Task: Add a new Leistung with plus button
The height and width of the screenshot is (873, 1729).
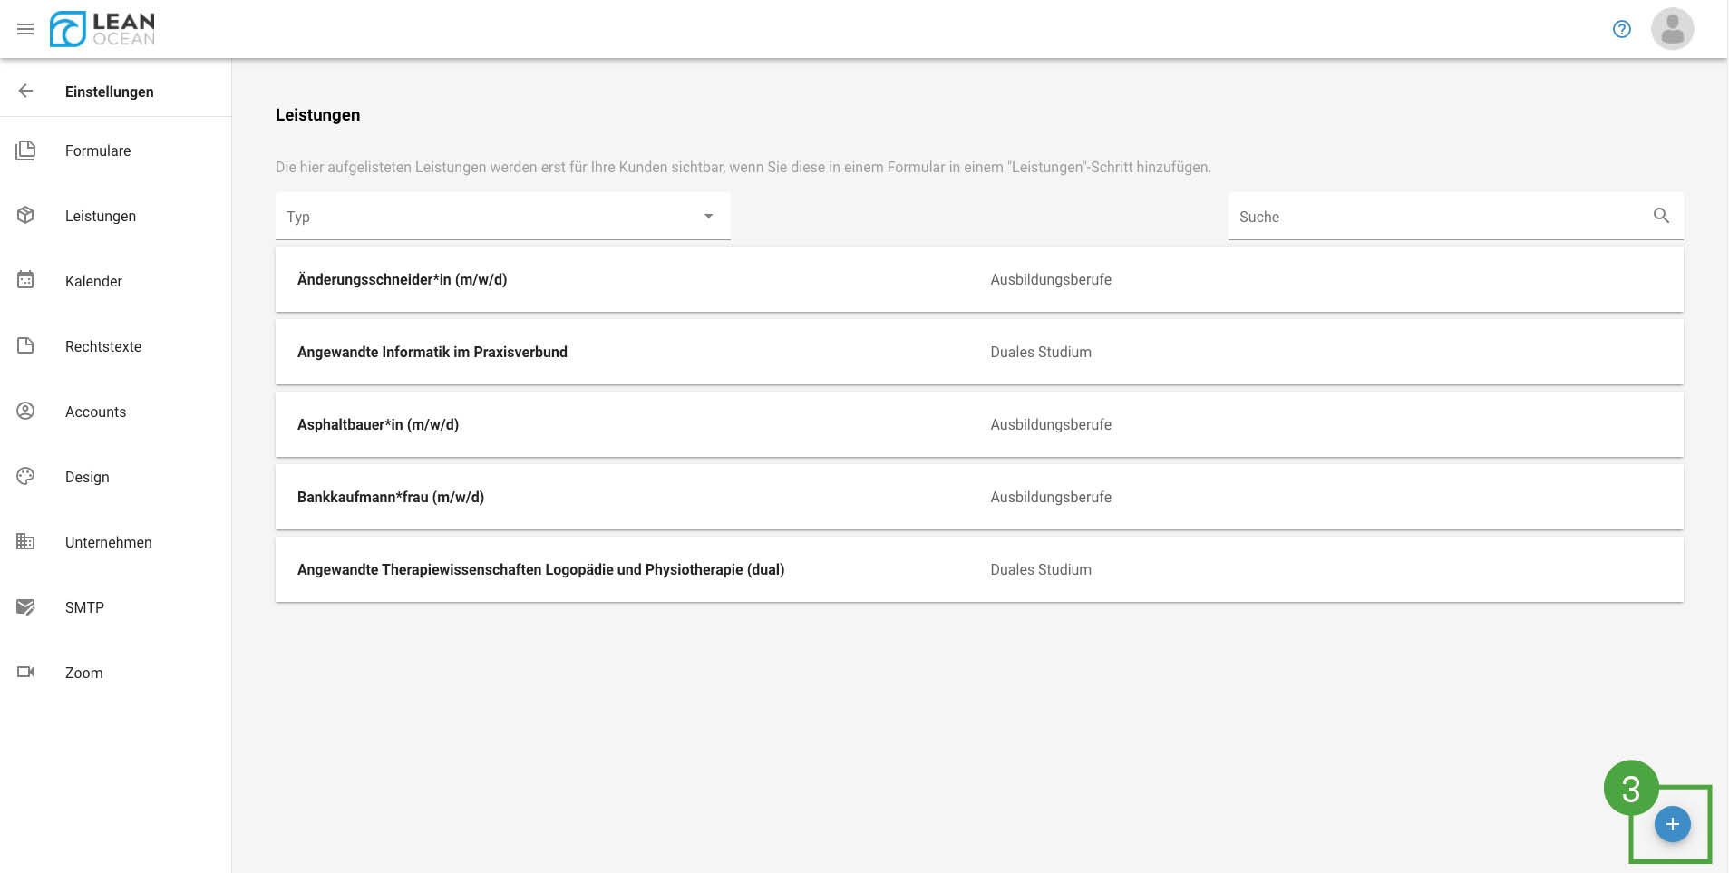Action: click(x=1672, y=824)
